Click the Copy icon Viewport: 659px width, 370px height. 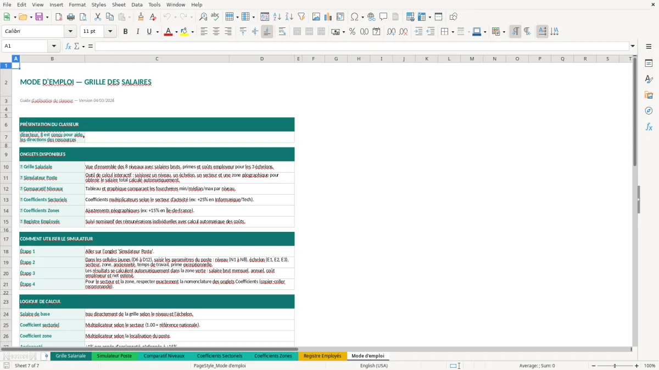(109, 17)
